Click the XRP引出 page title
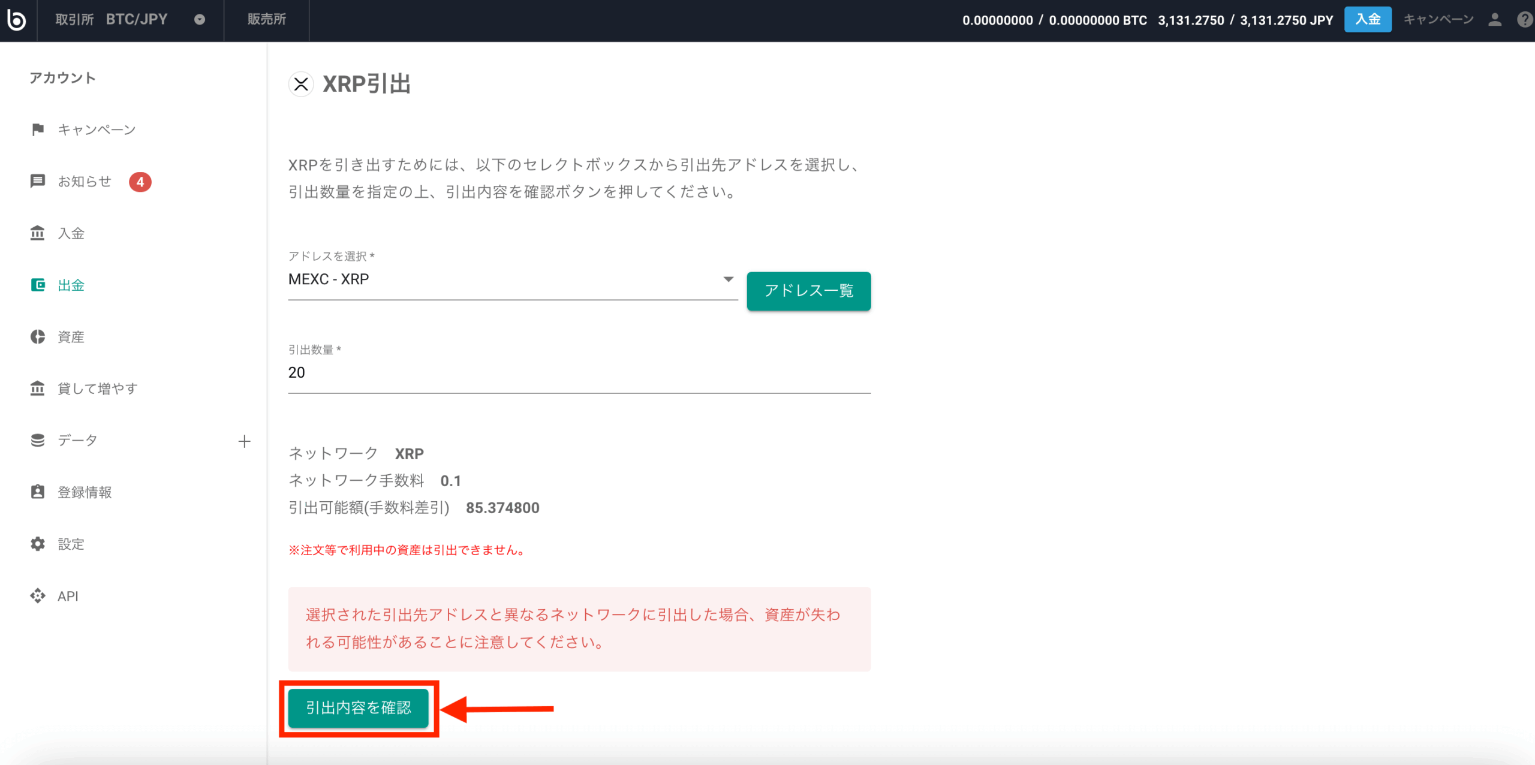This screenshot has width=1535, height=765. pos(367,84)
